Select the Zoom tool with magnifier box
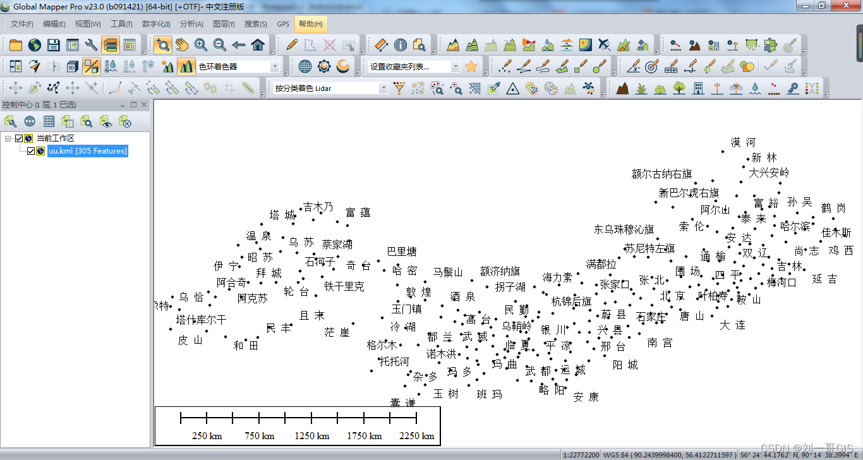 (163, 45)
